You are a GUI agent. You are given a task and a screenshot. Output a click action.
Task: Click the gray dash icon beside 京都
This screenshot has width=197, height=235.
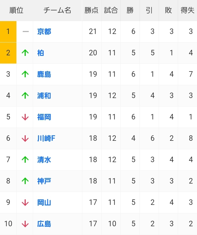click(26, 31)
